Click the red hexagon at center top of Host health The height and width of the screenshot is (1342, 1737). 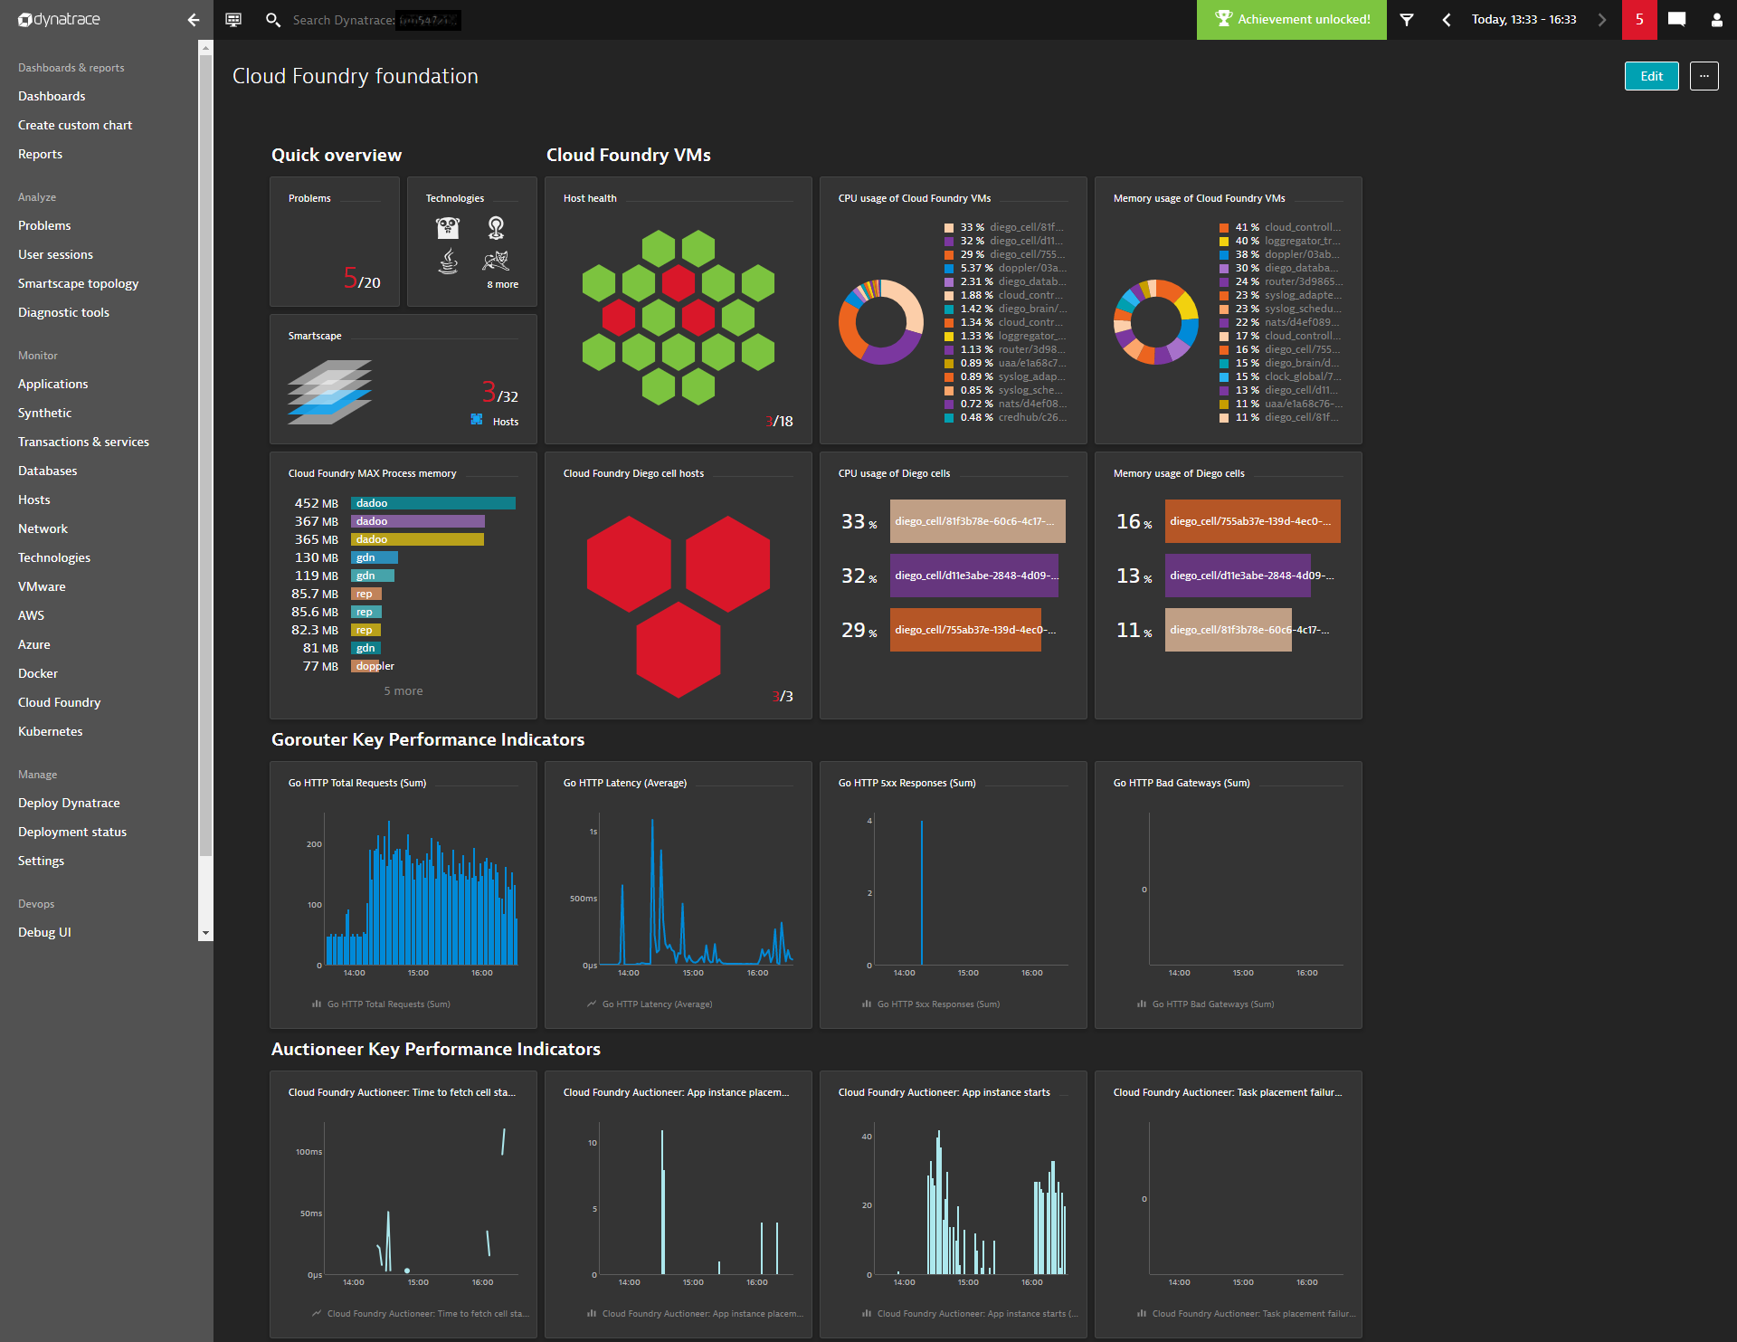[x=679, y=283]
